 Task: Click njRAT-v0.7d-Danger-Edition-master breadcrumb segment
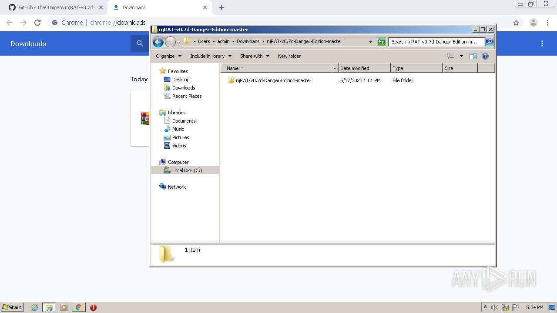click(304, 42)
